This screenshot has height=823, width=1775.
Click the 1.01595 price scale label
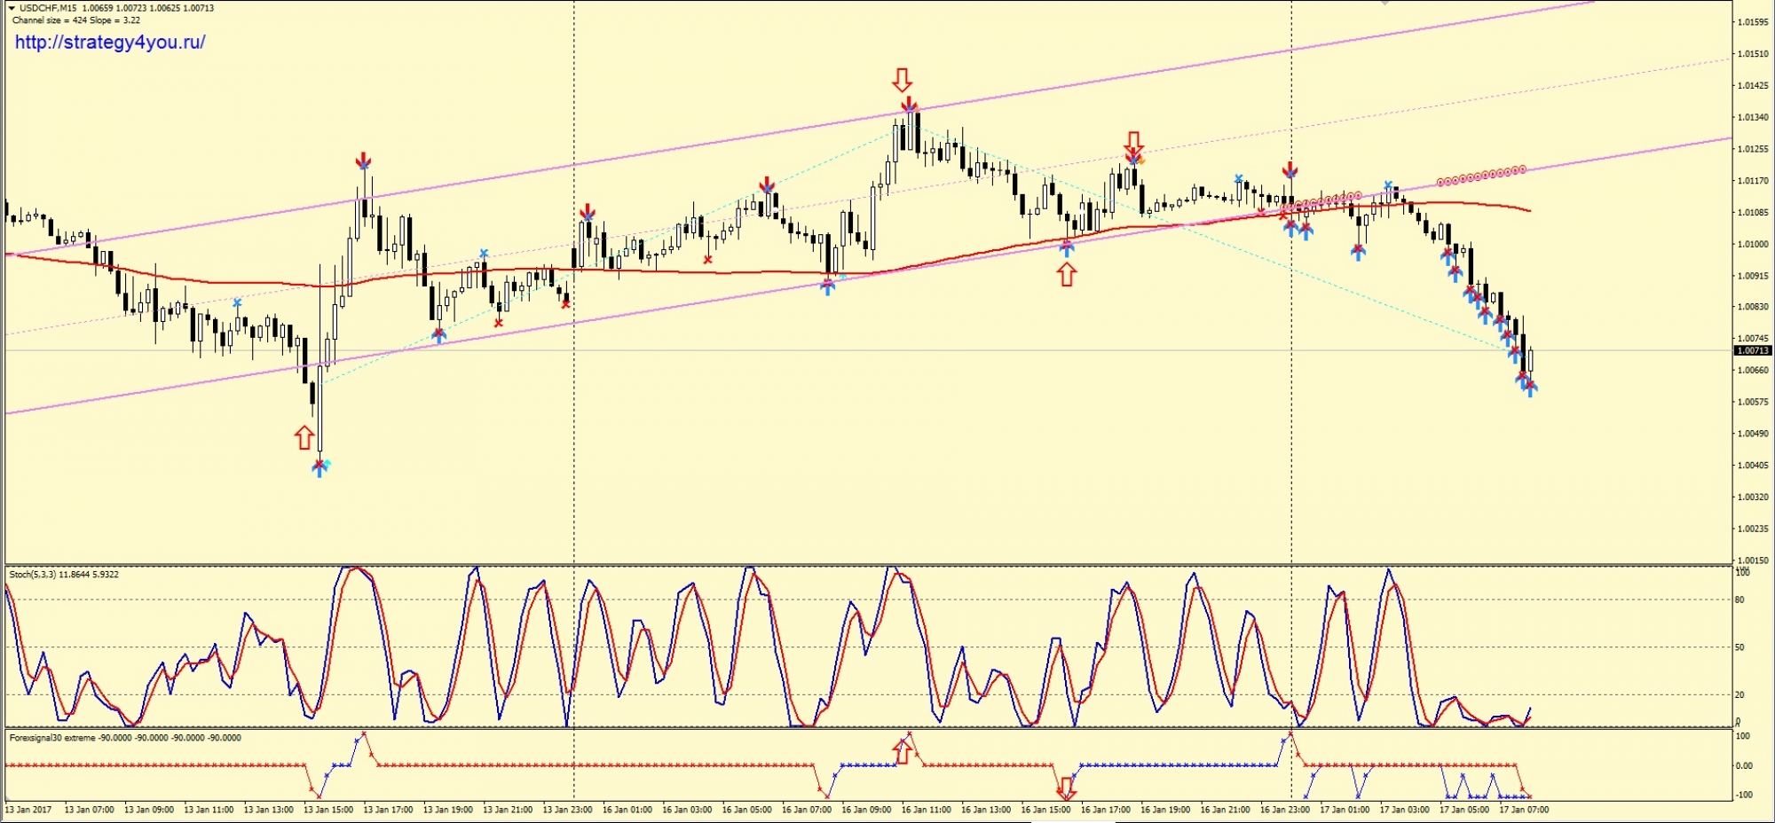(x=1752, y=22)
